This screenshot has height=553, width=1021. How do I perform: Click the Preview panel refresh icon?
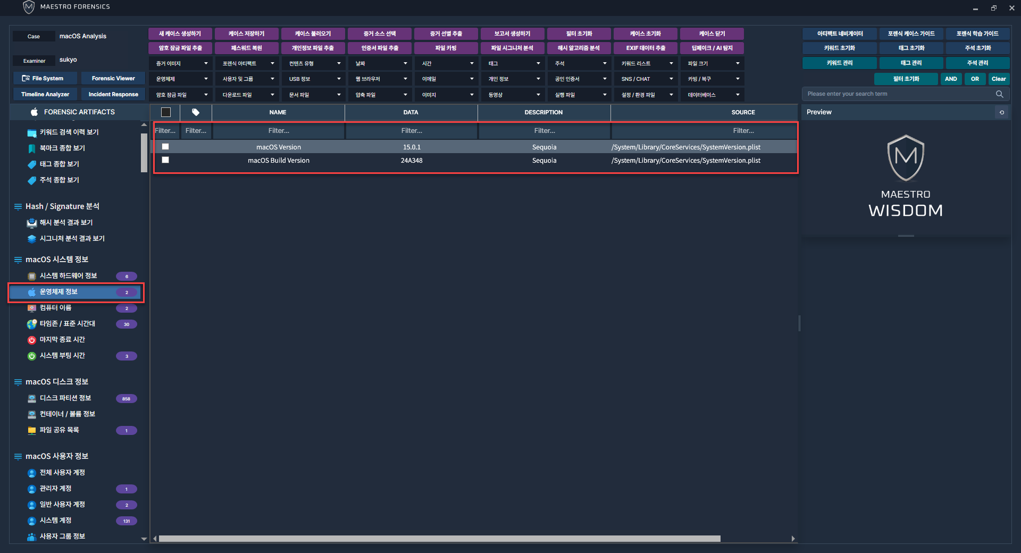[x=1002, y=112]
